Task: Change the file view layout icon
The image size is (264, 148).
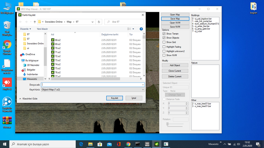Action: [129, 29]
